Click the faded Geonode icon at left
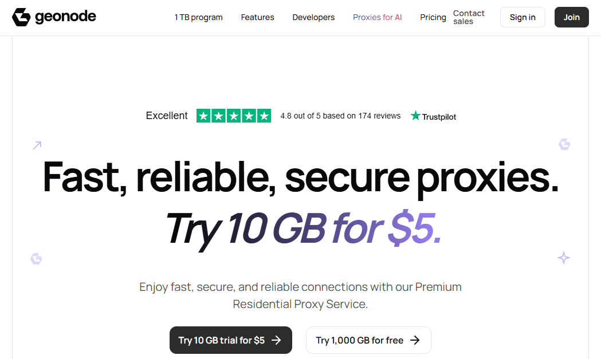This screenshot has width=601, height=359. (x=36, y=259)
